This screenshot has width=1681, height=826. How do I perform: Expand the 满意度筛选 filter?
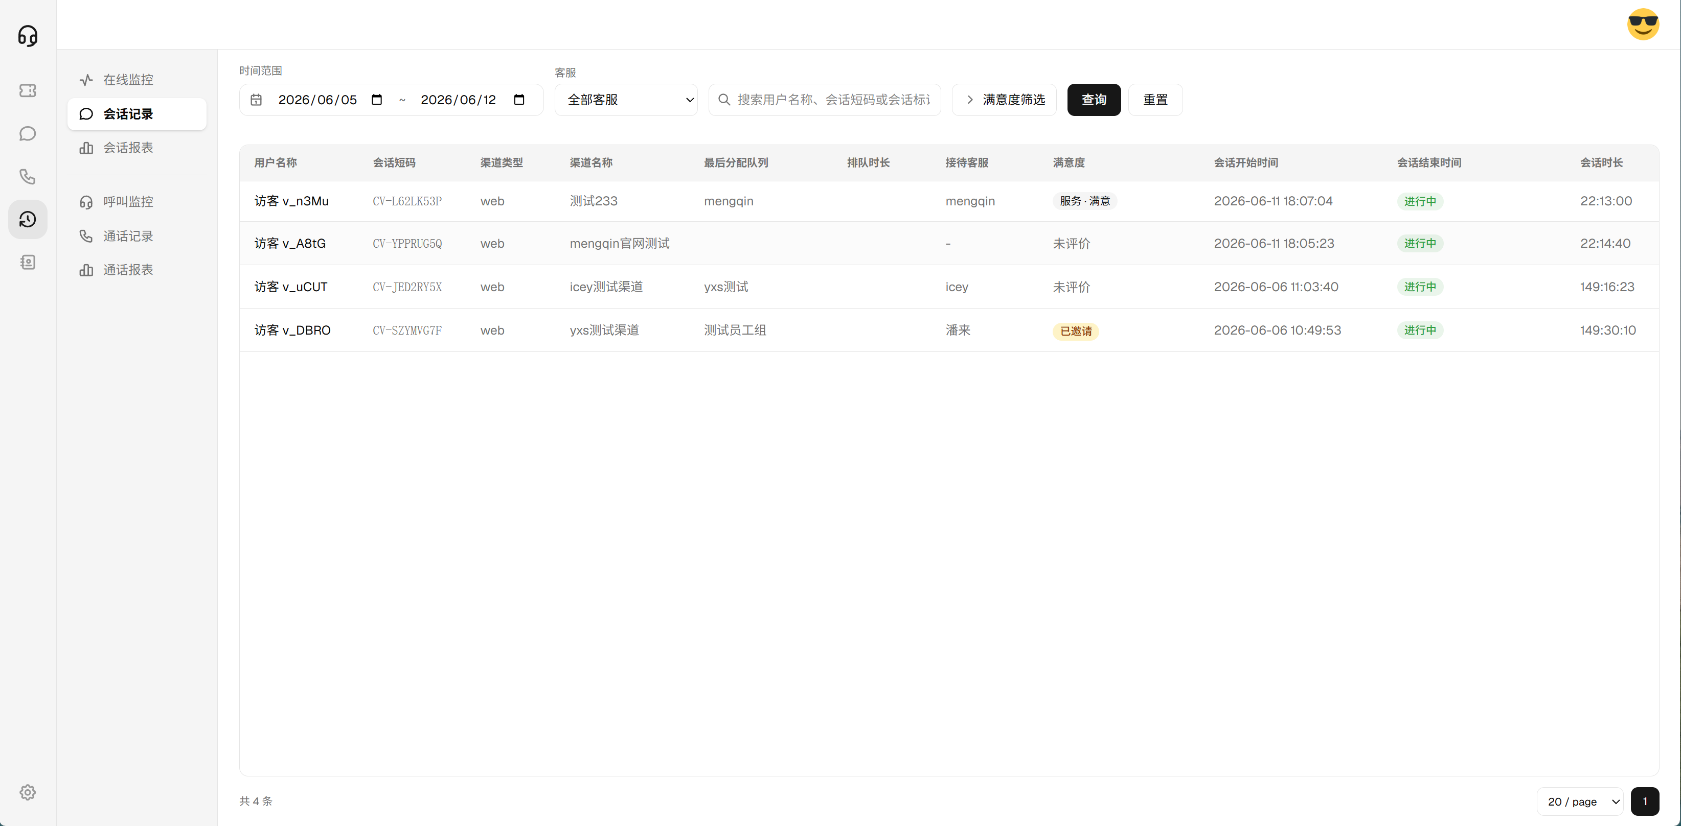(x=1004, y=100)
